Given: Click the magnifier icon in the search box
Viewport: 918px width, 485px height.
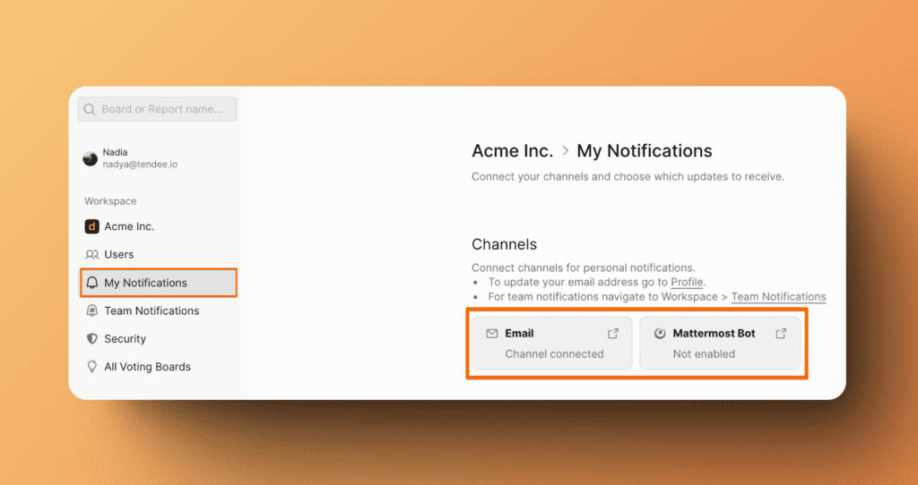Looking at the screenshot, I should pos(90,109).
